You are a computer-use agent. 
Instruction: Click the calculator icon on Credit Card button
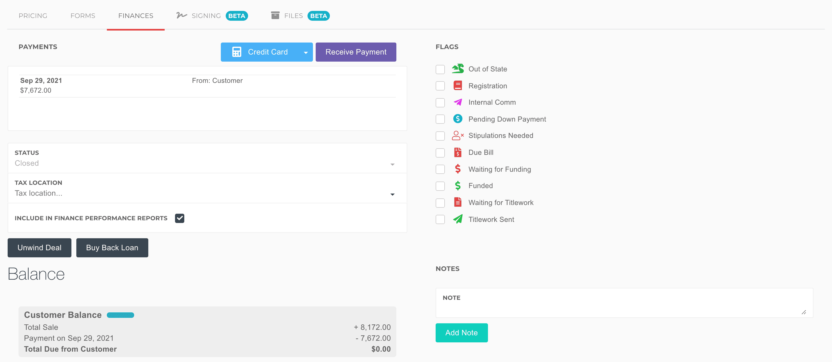236,52
